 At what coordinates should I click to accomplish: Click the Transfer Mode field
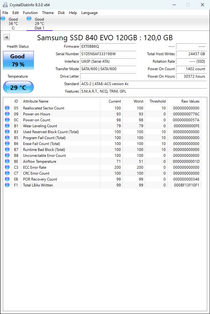pyautogui.click(x=108, y=69)
